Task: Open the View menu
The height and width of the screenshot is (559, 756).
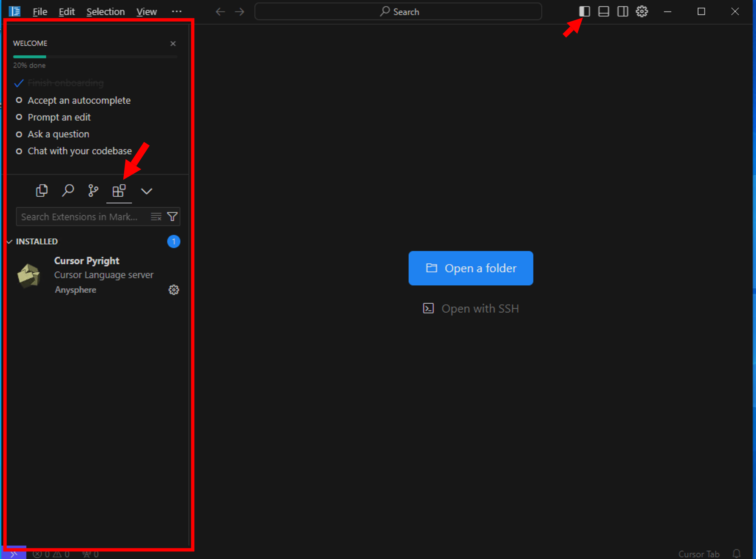Action: (146, 11)
